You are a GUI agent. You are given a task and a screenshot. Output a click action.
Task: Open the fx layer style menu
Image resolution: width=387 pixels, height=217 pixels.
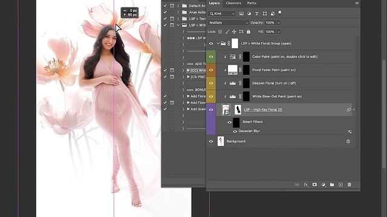pos(306,184)
